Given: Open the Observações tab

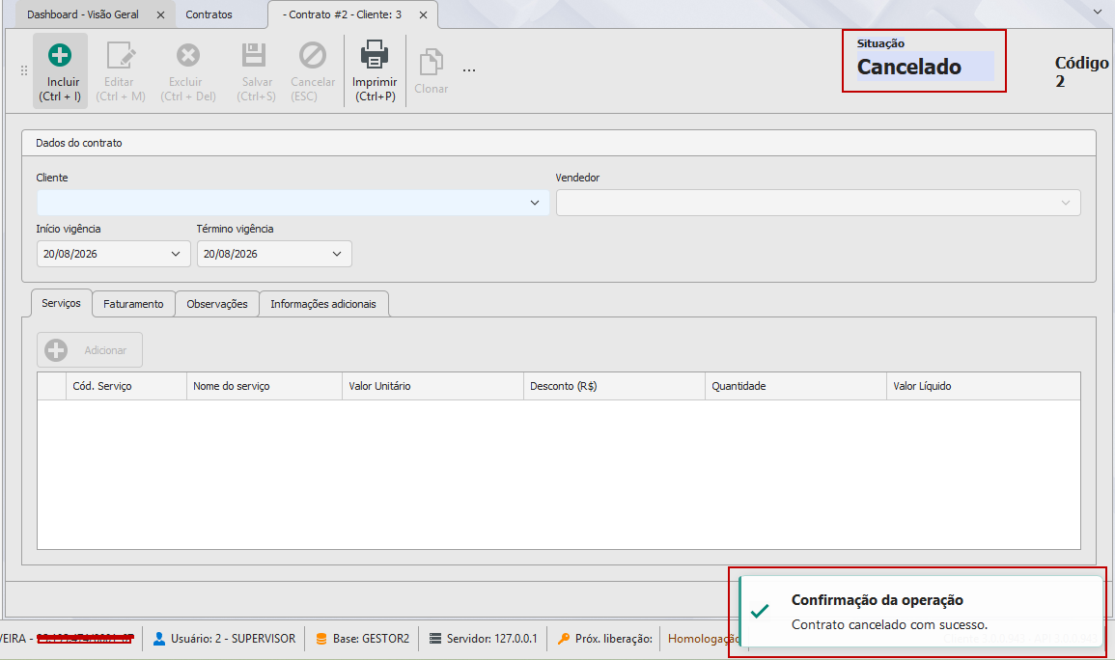Looking at the screenshot, I should 217,304.
